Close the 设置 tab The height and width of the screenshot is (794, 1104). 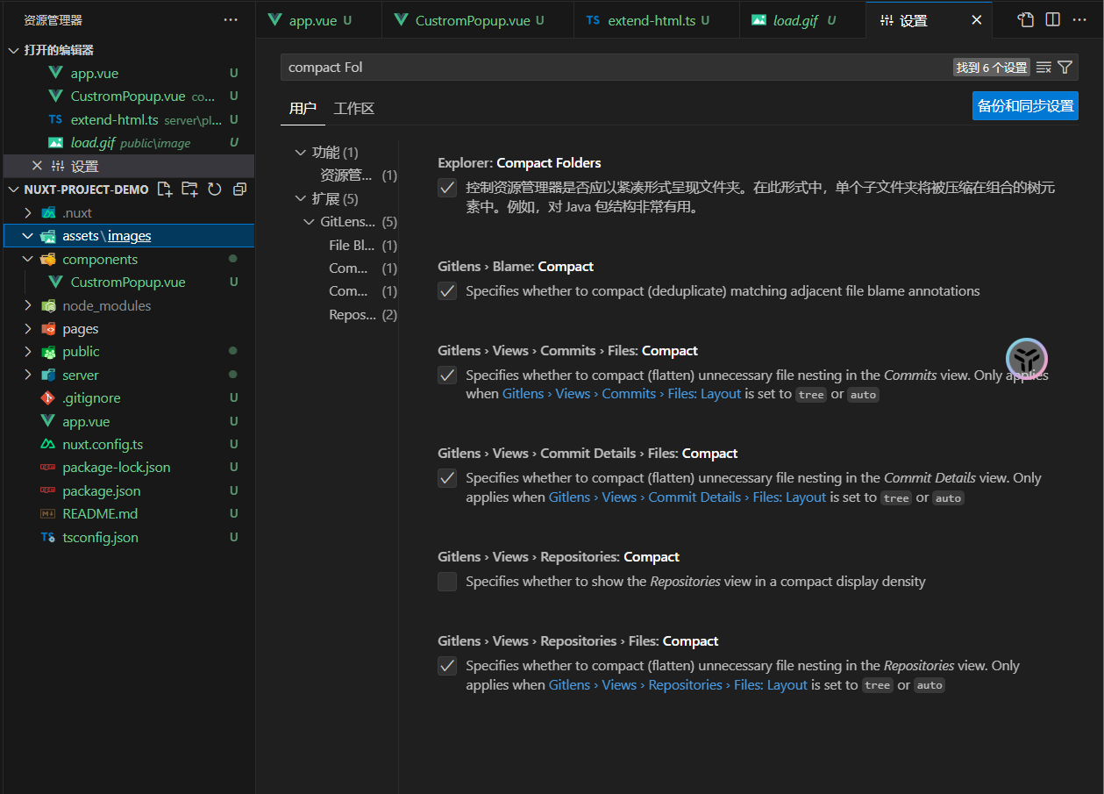click(977, 20)
